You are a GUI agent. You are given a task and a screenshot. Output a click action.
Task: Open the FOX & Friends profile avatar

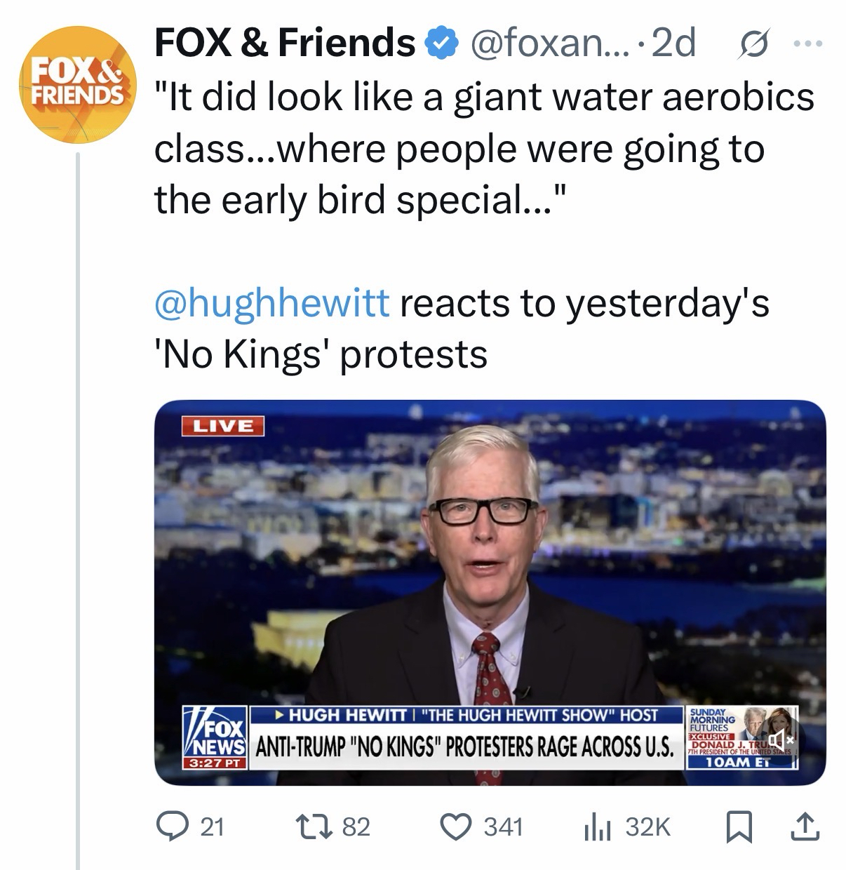click(76, 84)
